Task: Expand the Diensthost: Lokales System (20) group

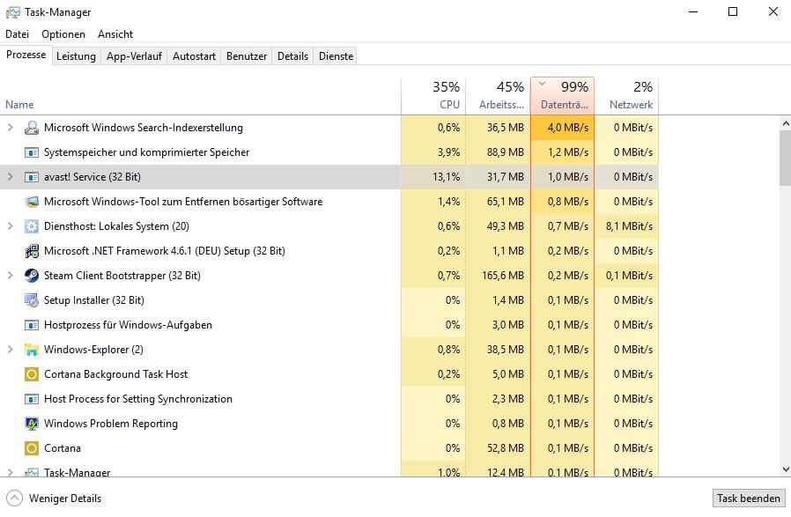Action: pos(10,226)
